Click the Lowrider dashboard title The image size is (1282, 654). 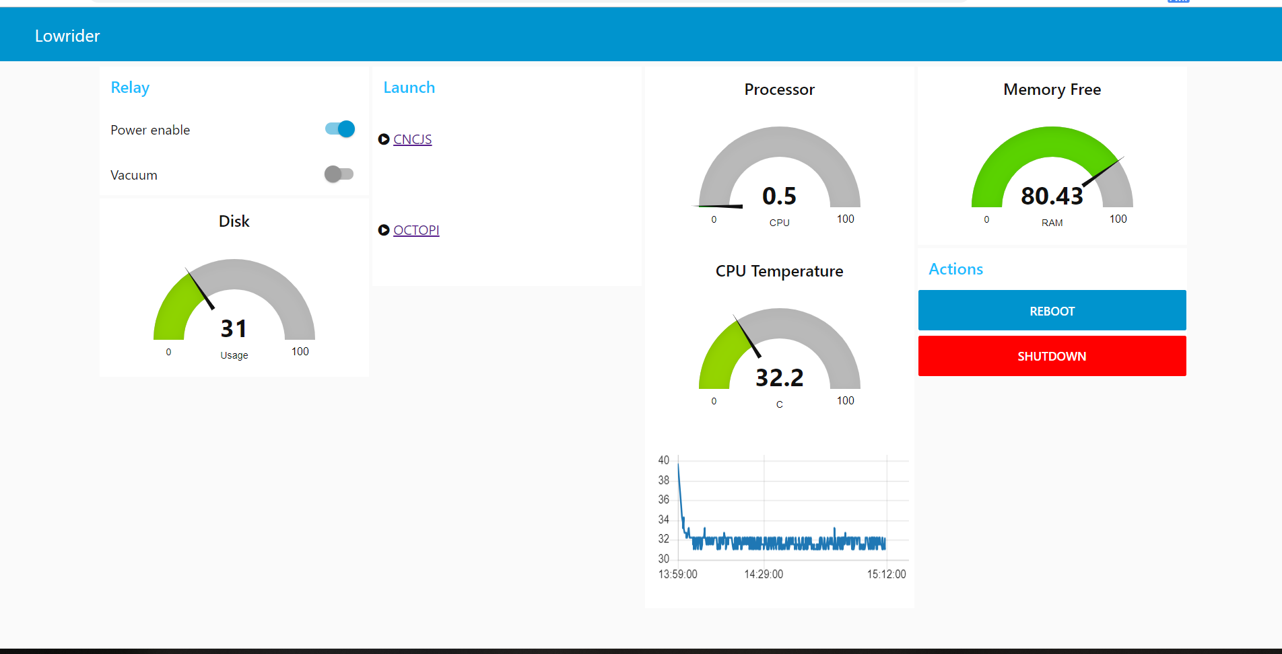(67, 36)
